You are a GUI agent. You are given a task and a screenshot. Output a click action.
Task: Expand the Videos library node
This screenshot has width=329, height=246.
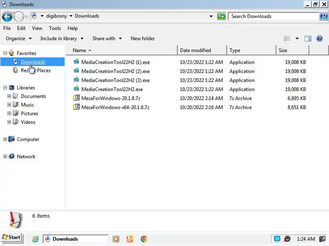9,122
